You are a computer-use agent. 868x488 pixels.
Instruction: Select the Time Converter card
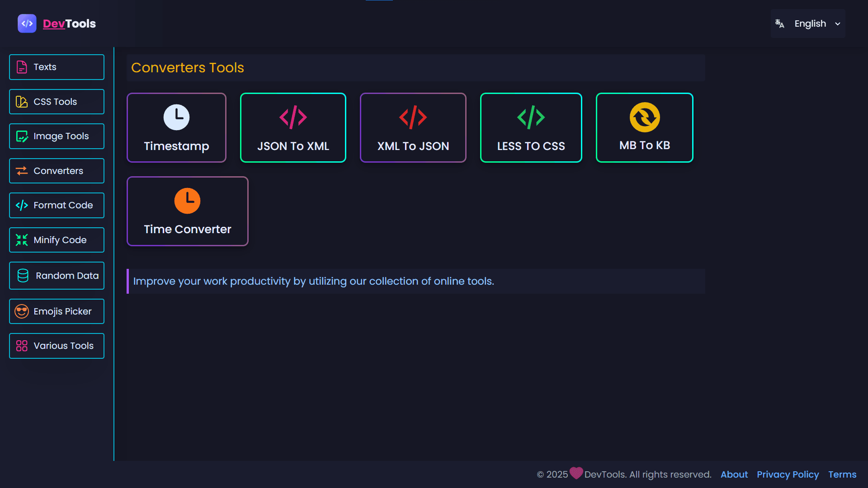tap(187, 211)
